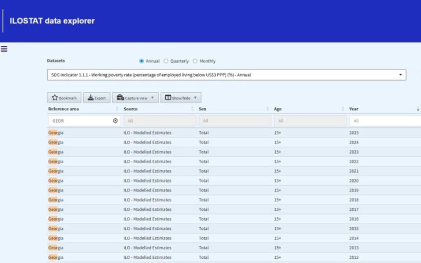The image size is (421, 263).
Task: Select the Annual radio button
Action: tap(141, 61)
